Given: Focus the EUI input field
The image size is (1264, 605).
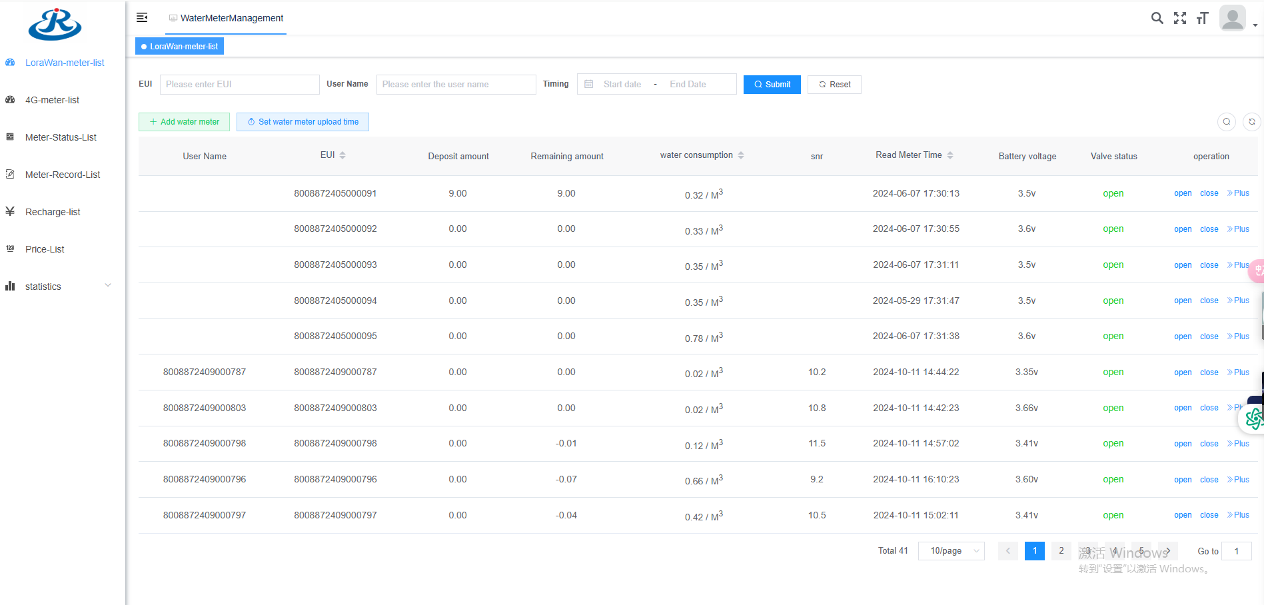Looking at the screenshot, I should coord(240,84).
